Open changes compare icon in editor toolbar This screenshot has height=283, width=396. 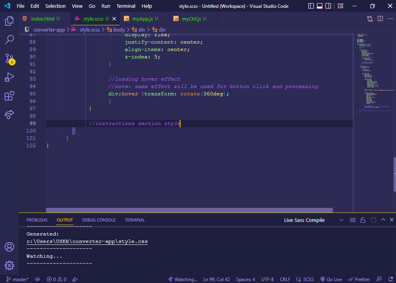tap(370, 19)
